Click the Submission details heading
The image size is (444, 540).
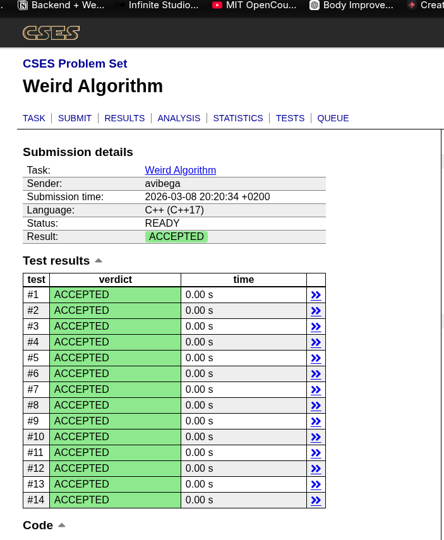[x=78, y=152]
